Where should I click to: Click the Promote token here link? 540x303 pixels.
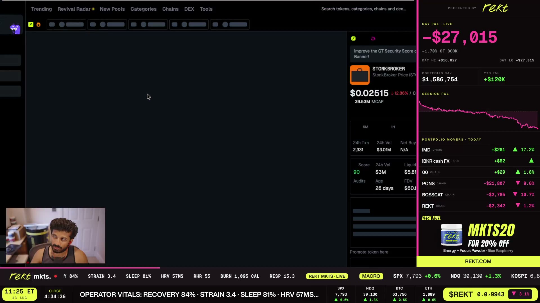(x=369, y=252)
